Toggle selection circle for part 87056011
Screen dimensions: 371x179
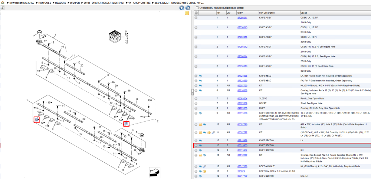point(196,18)
